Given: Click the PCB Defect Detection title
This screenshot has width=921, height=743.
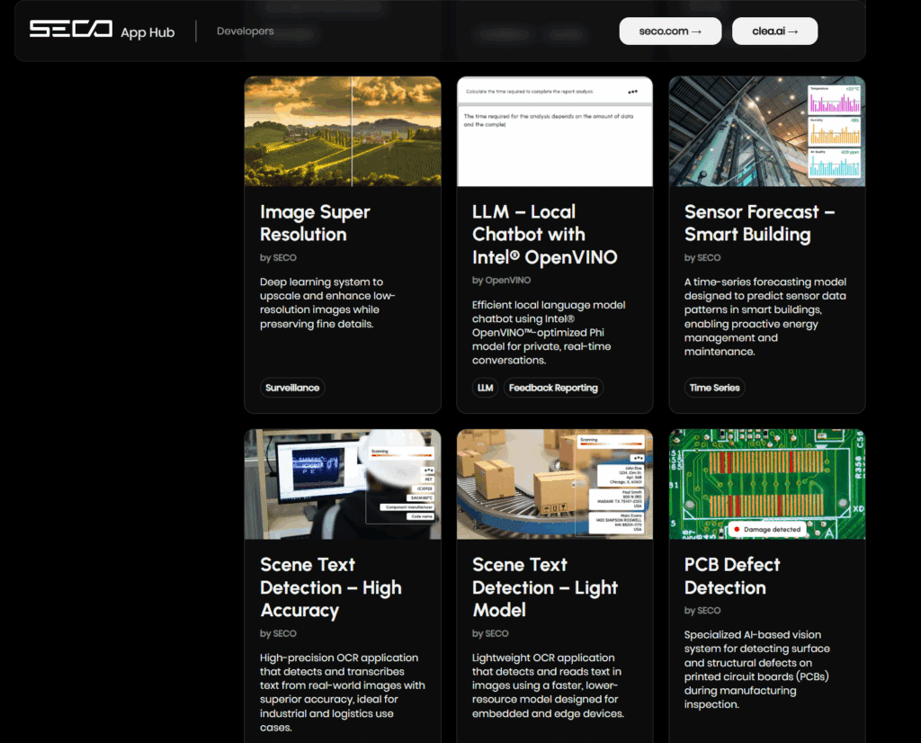Looking at the screenshot, I should 732,577.
